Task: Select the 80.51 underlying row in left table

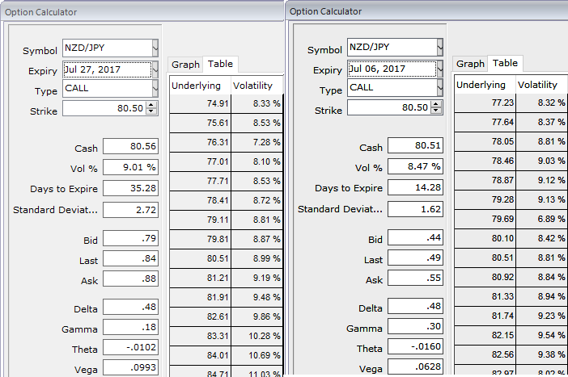Action: (x=226, y=259)
